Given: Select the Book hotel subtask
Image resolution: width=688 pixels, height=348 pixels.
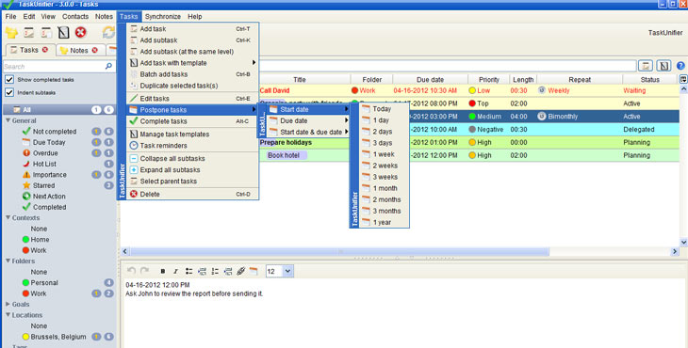Looking at the screenshot, I should (284, 155).
